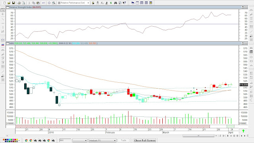This screenshot has width=254, height=143.
Task: Click the 518.830 current price label
Action: 244,85
